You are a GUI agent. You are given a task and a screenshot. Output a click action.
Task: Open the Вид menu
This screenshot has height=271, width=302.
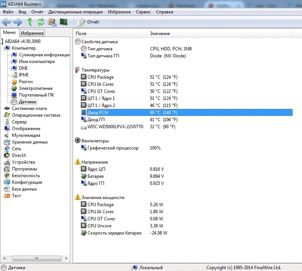point(22,12)
